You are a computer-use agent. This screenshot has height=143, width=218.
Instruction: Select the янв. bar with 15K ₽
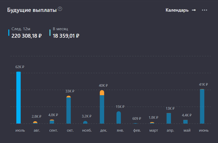(119, 118)
